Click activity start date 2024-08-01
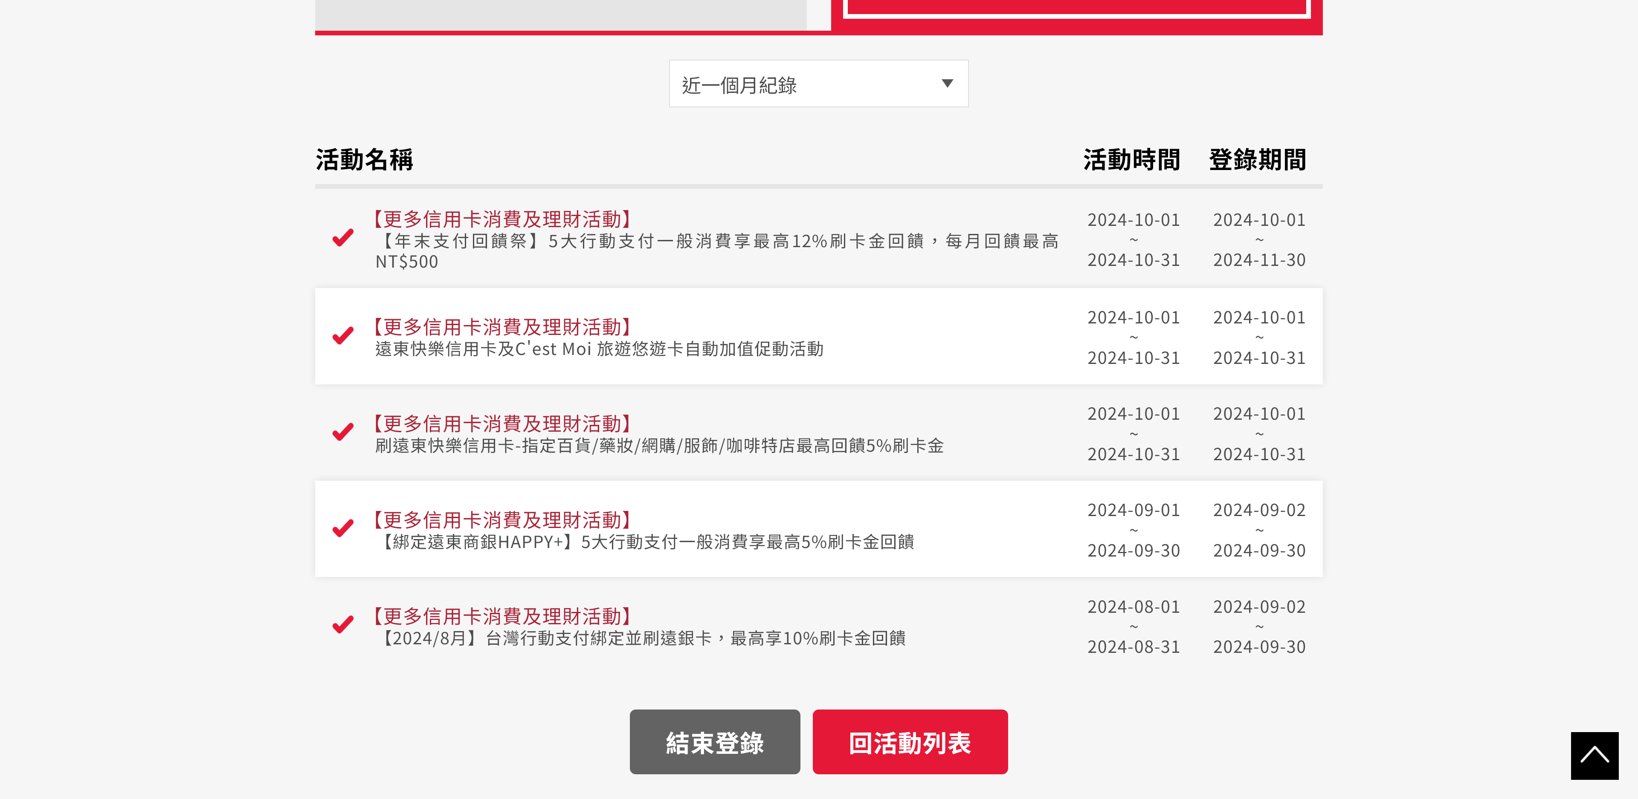The image size is (1638, 799). click(x=1134, y=607)
